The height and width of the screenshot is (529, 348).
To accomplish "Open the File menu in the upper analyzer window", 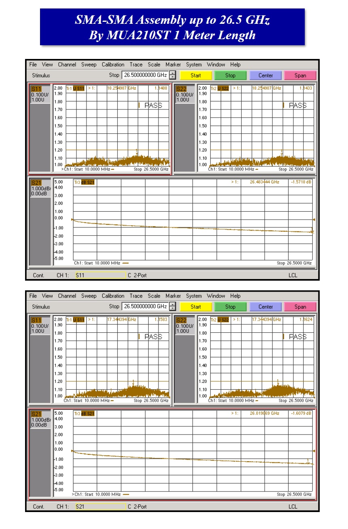I will (x=33, y=65).
